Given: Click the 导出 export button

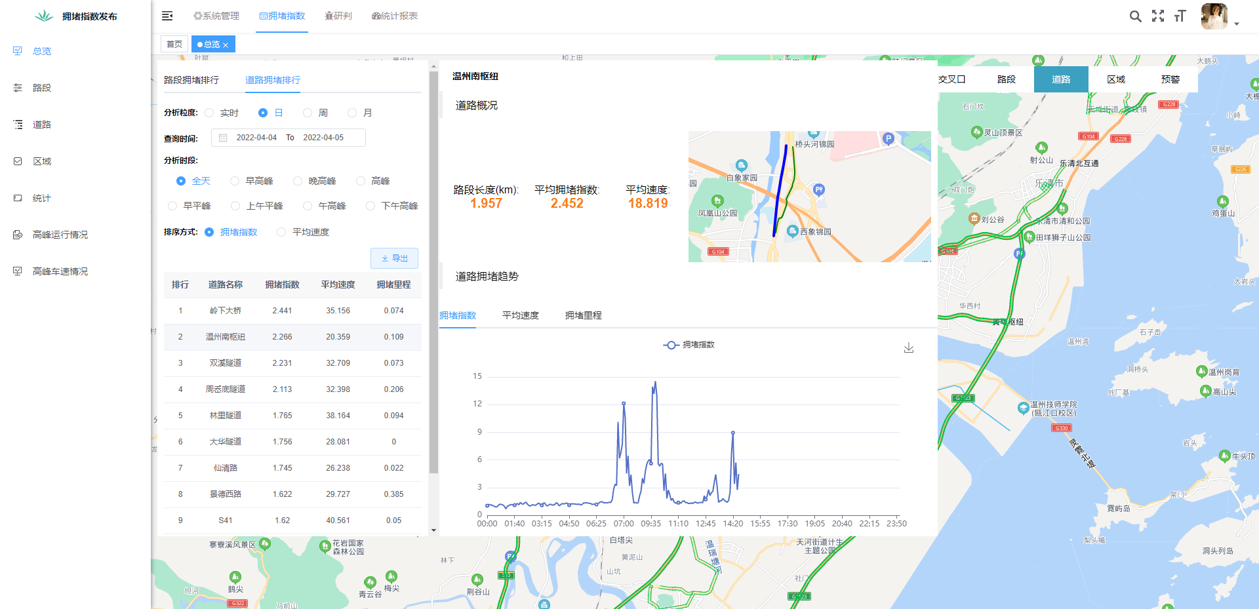Looking at the screenshot, I should click(394, 258).
